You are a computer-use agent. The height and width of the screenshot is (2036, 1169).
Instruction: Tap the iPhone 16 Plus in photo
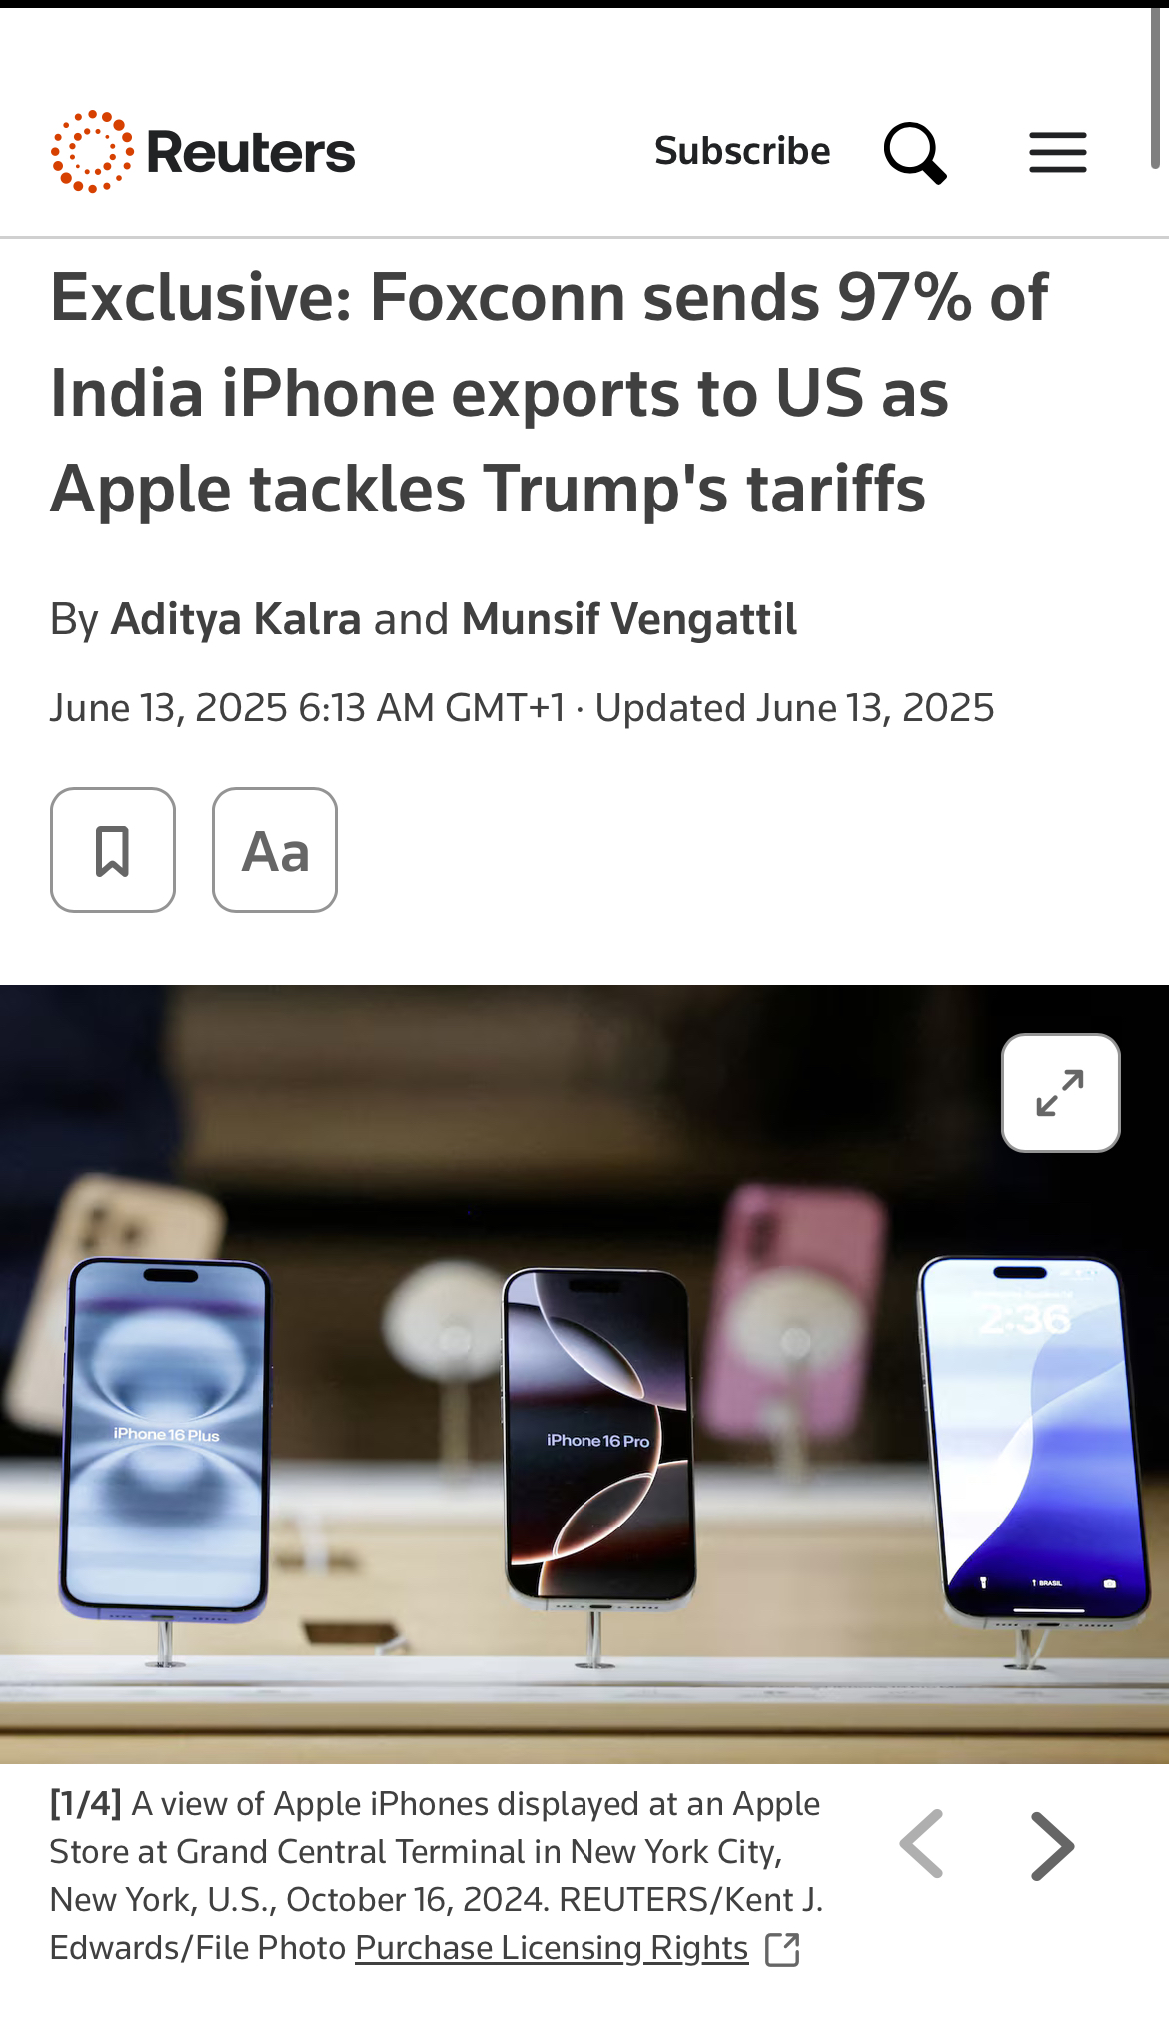[165, 1439]
